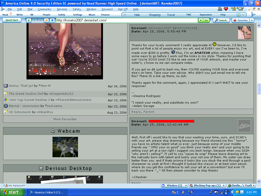Open The Greed VooDoo Doll link
Image resolution: width=261 pixels, height=196 pixels.
26,94
